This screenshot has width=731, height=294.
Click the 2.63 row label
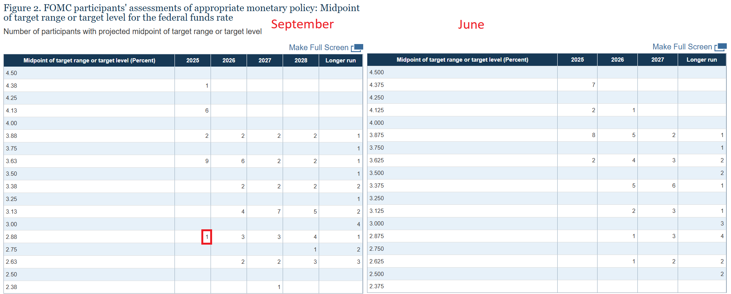tap(12, 262)
